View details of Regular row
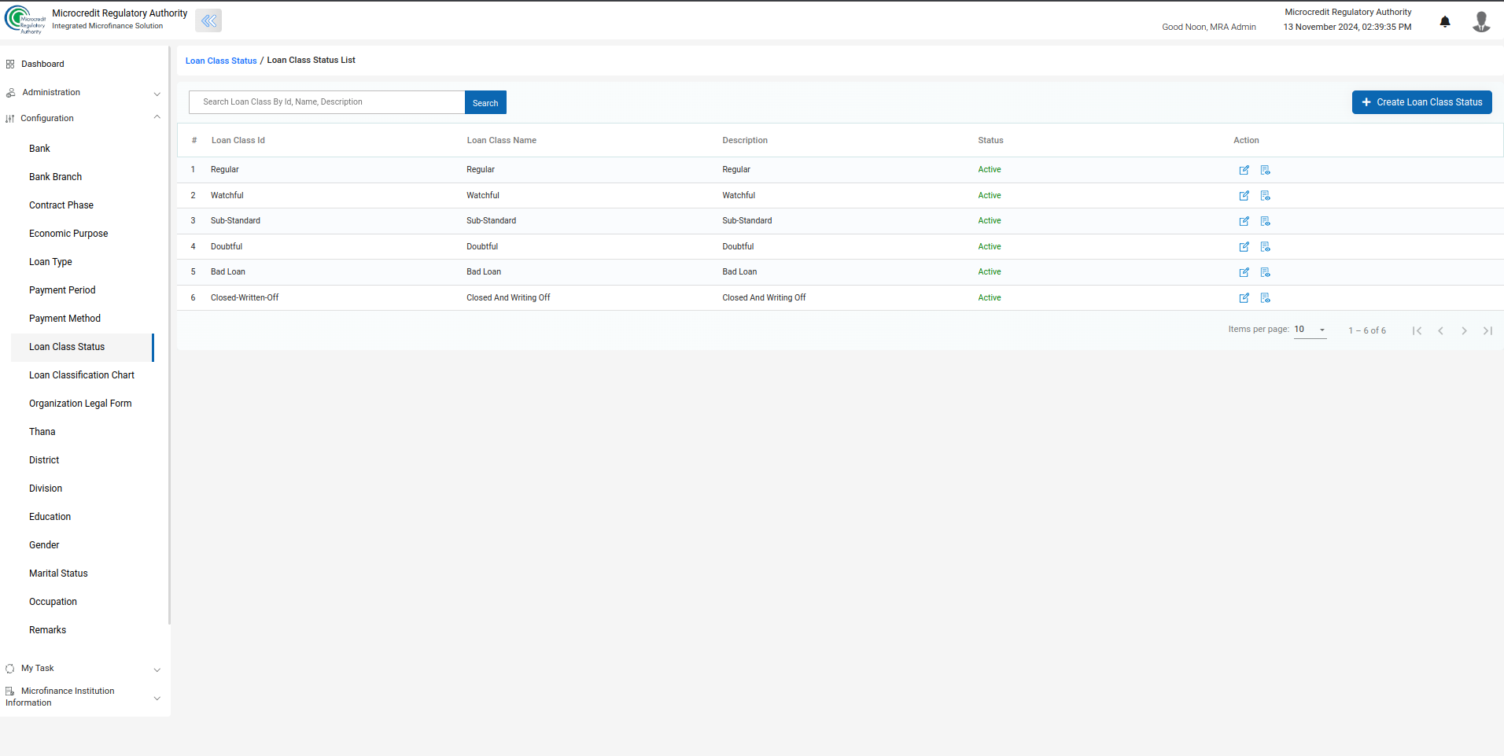Viewport: 1504px width, 756px height. 1265,170
